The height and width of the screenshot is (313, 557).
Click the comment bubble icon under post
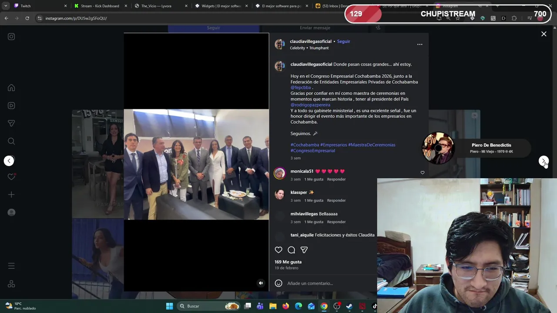[292, 250]
